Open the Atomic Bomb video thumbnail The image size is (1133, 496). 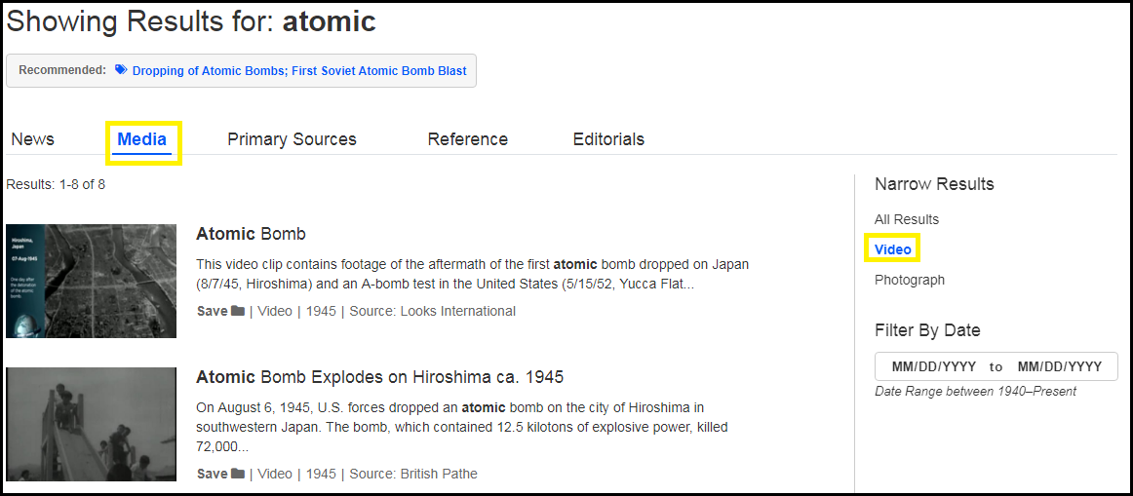click(x=91, y=281)
